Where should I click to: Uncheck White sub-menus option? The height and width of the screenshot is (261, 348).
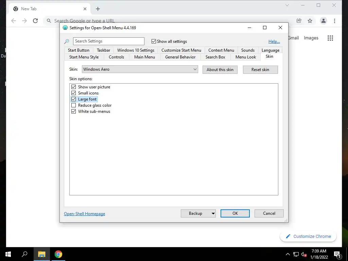tap(73, 111)
